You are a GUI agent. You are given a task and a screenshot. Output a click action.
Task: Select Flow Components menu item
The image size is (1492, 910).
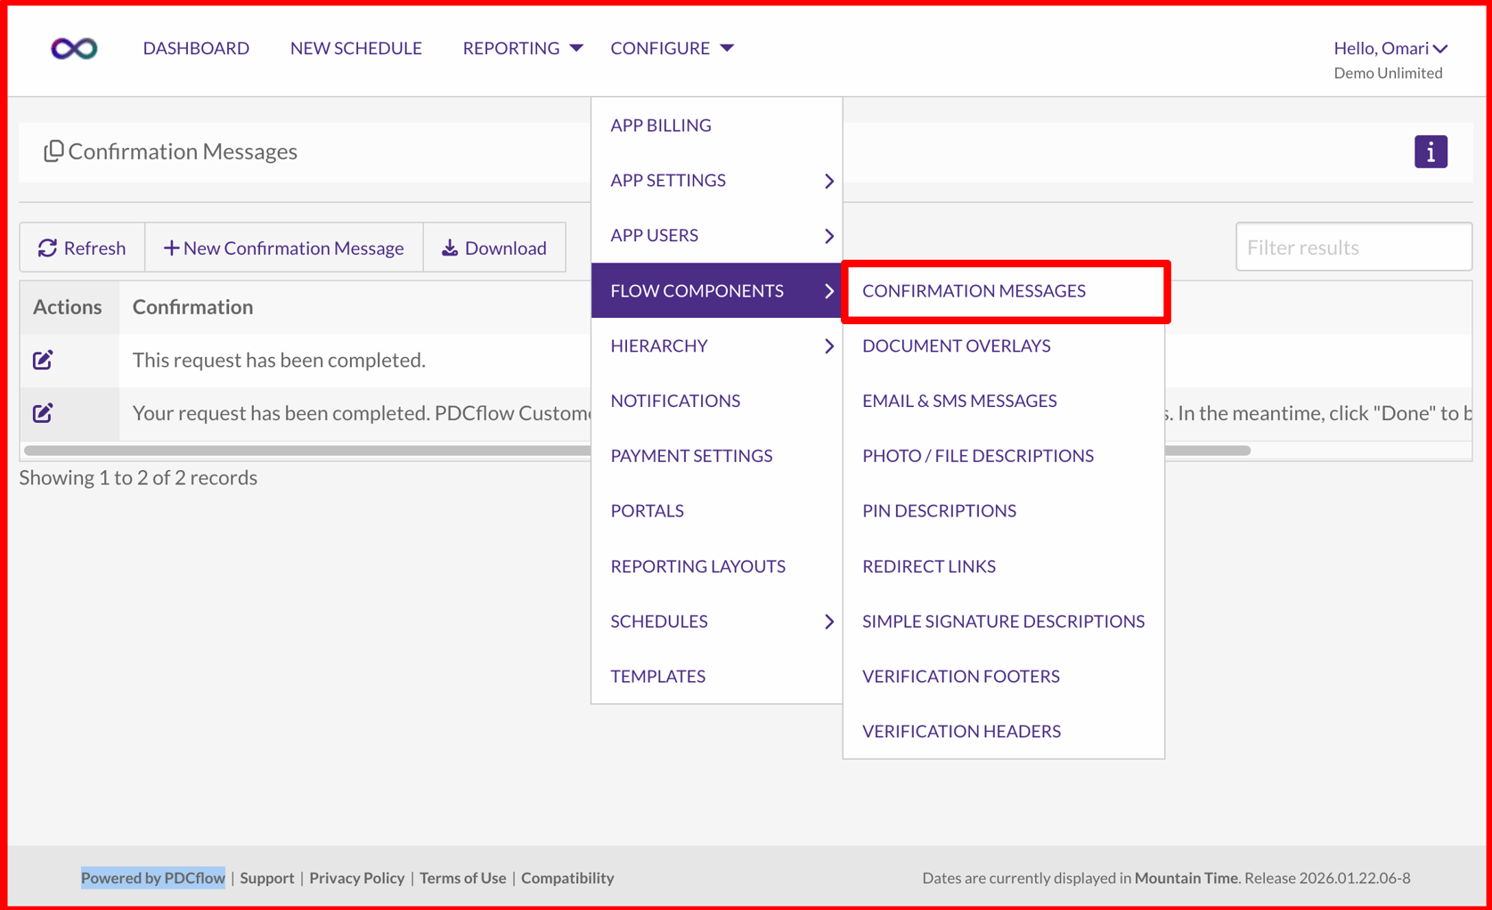click(717, 290)
